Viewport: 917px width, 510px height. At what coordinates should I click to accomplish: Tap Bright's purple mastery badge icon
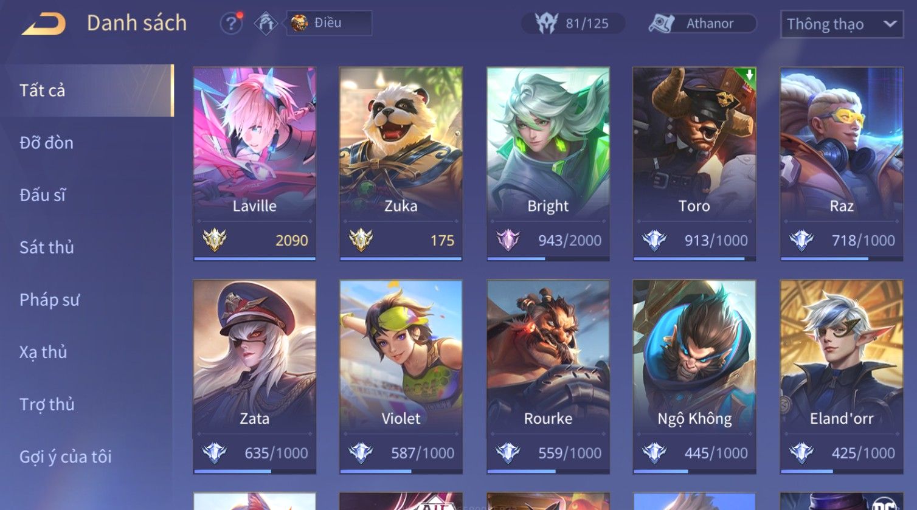(x=508, y=240)
